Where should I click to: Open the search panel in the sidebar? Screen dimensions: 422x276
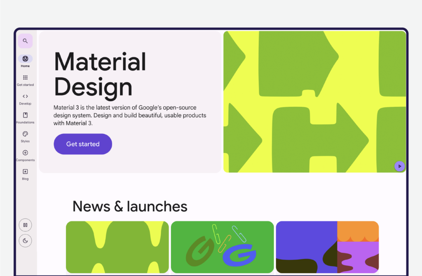click(25, 41)
